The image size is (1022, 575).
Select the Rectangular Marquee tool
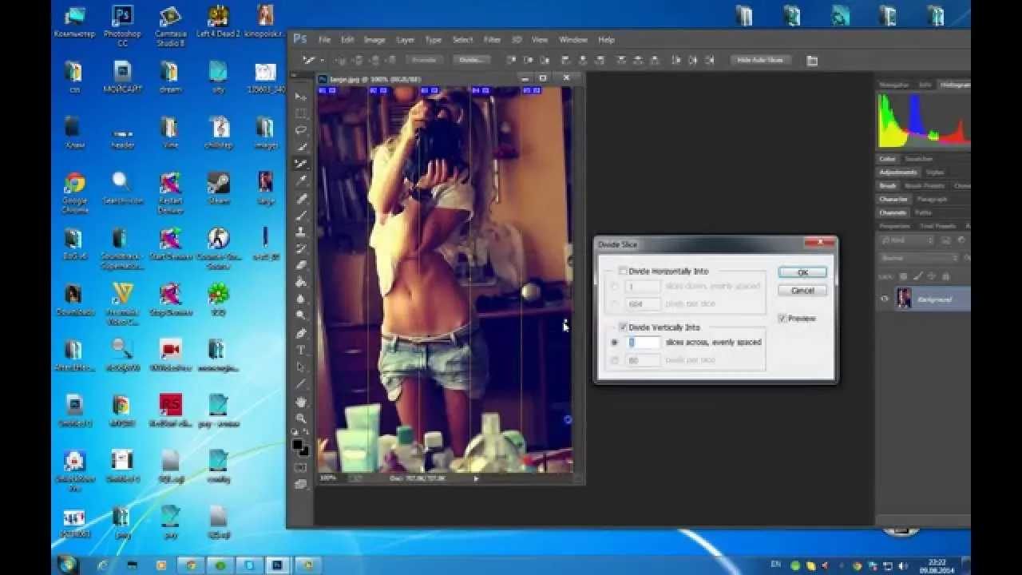tap(301, 113)
